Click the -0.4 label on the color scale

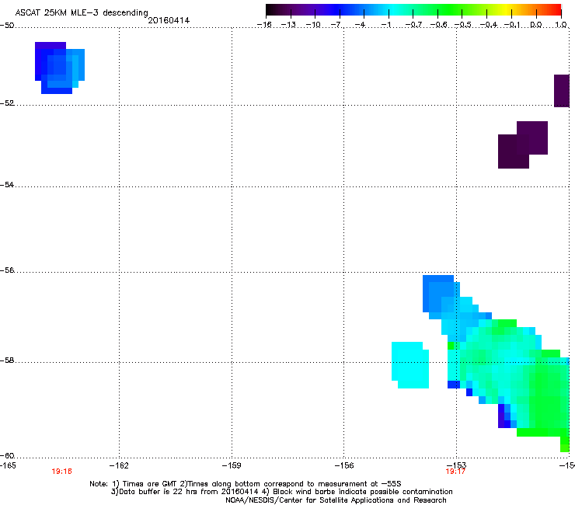click(488, 25)
